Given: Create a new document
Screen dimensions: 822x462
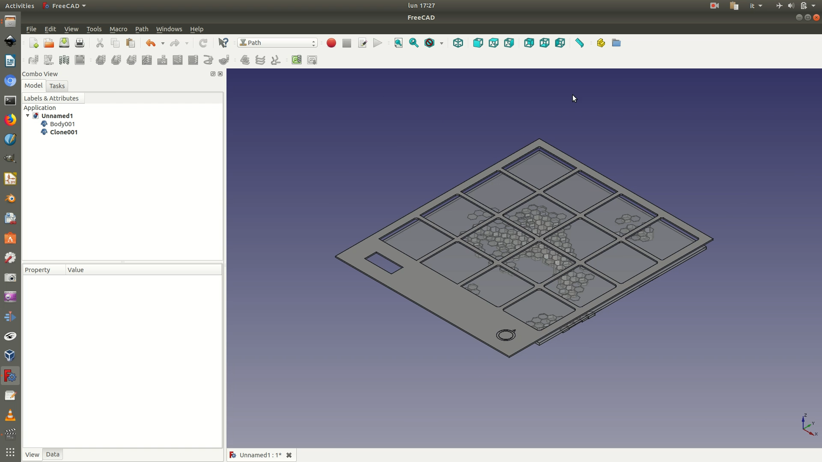Looking at the screenshot, I should click(34, 43).
